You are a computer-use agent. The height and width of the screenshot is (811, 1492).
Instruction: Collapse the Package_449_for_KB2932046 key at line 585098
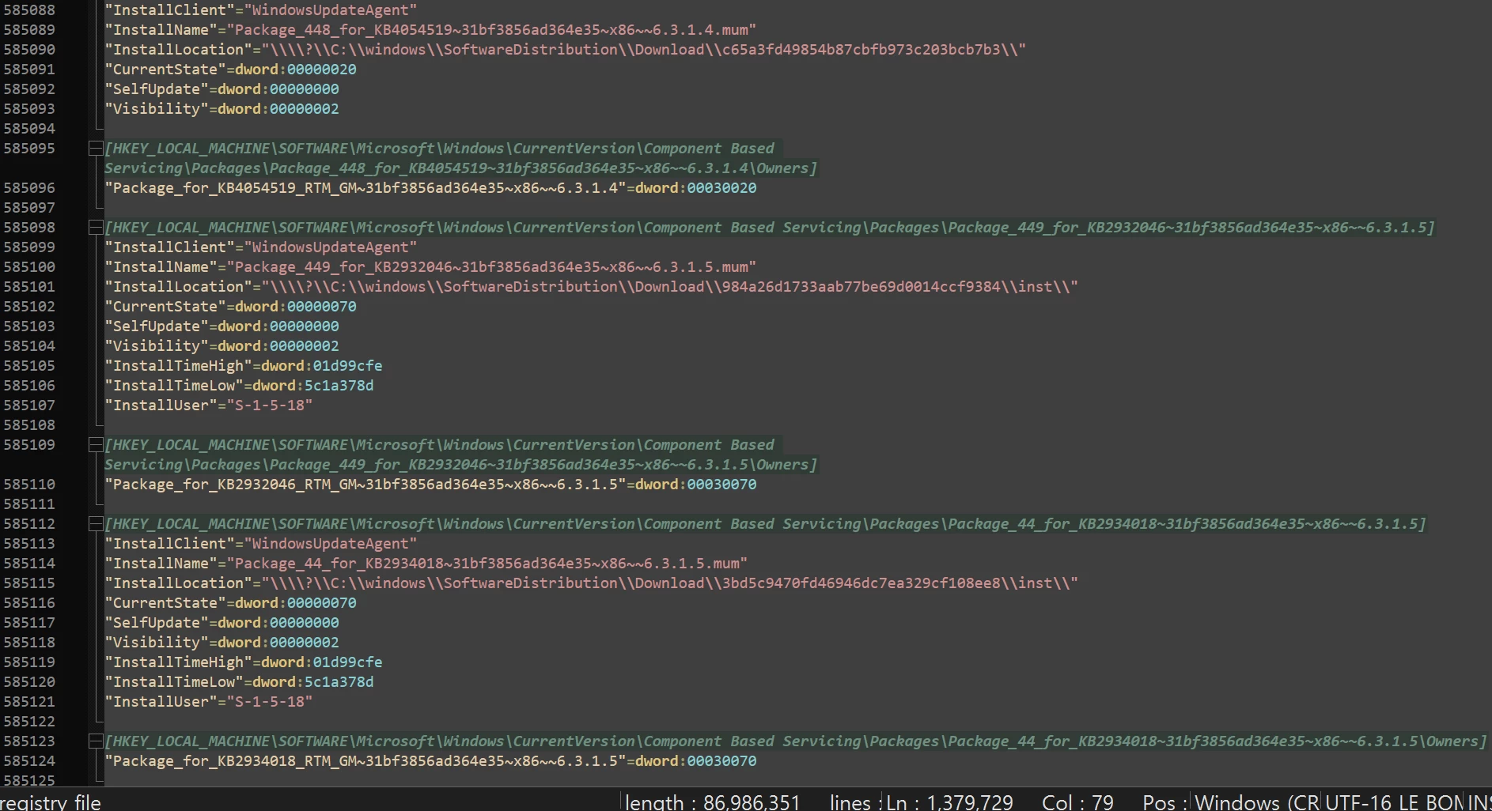point(96,228)
